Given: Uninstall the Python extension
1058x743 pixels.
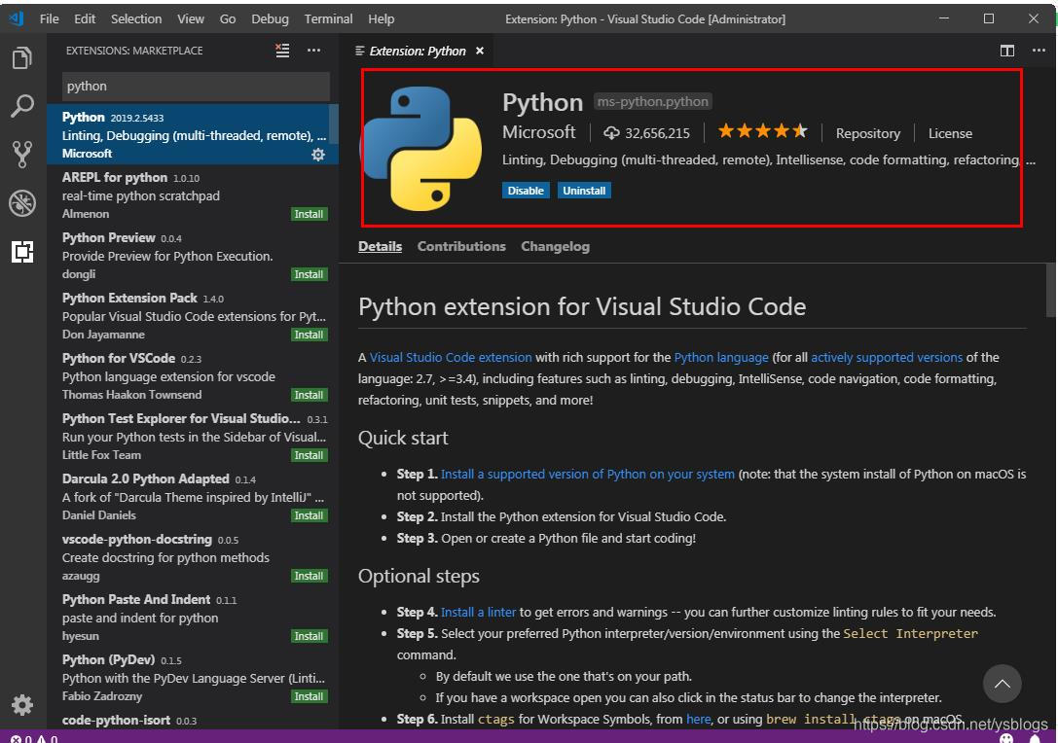Looking at the screenshot, I should click(x=584, y=191).
